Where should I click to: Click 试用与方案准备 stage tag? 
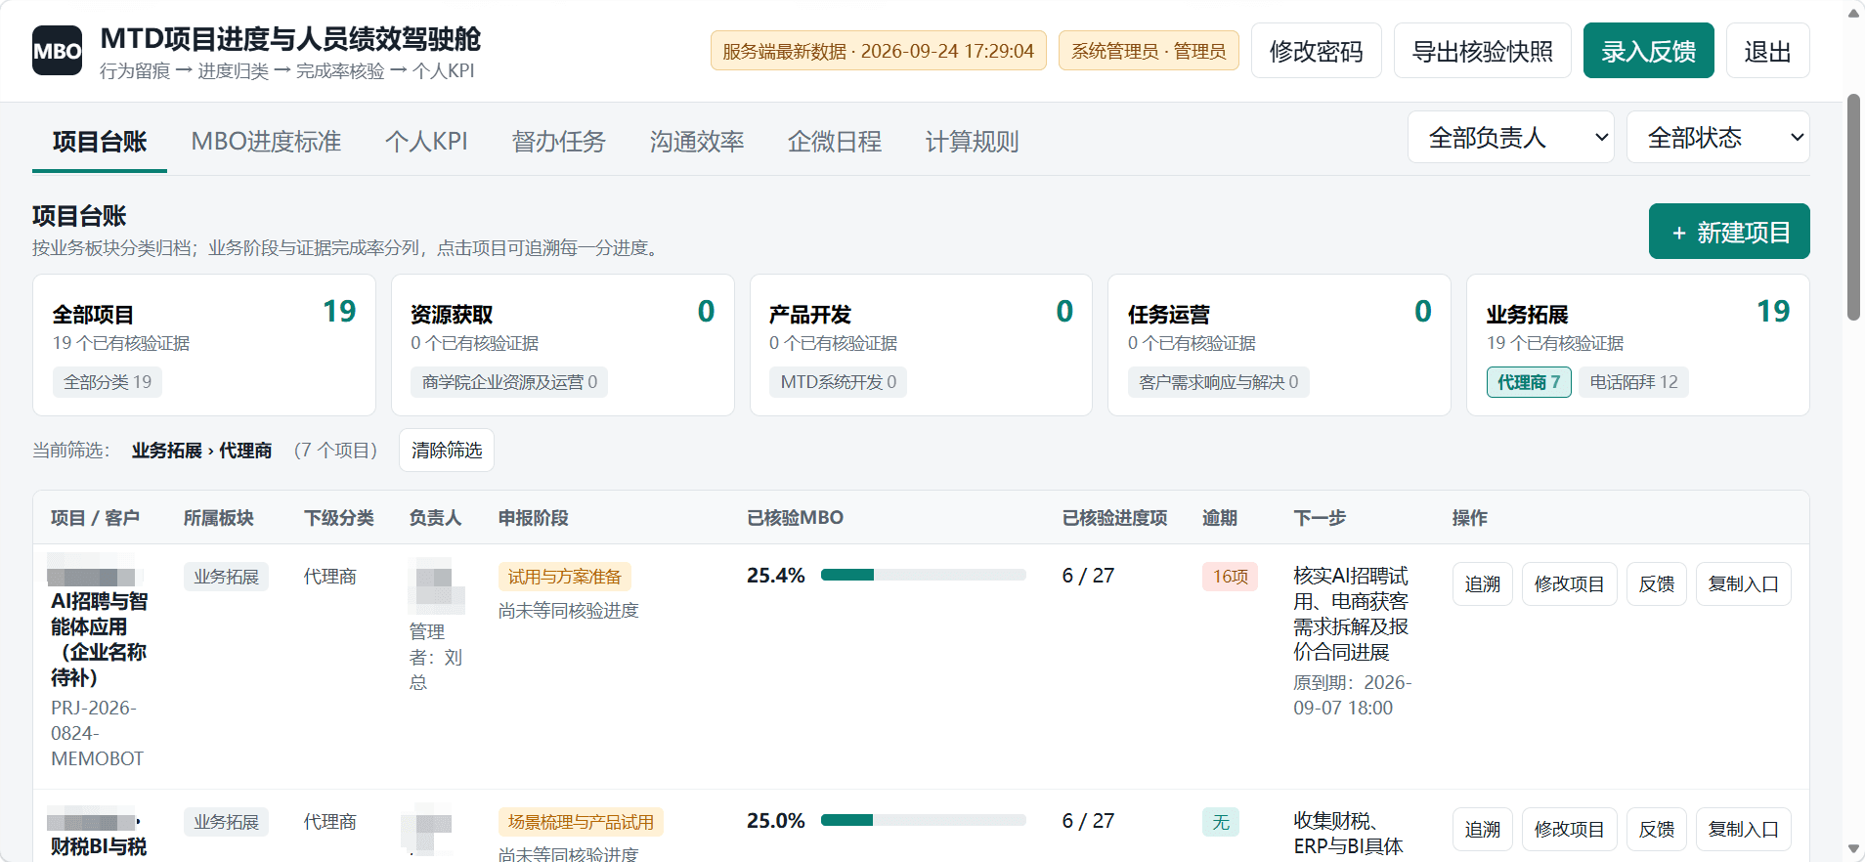click(564, 577)
